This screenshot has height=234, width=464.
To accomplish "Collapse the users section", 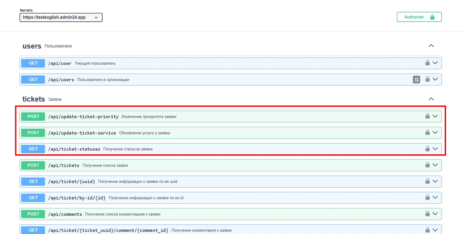I will 431,46.
